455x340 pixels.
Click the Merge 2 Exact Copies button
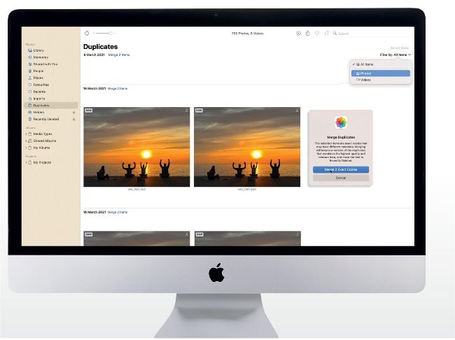click(340, 170)
